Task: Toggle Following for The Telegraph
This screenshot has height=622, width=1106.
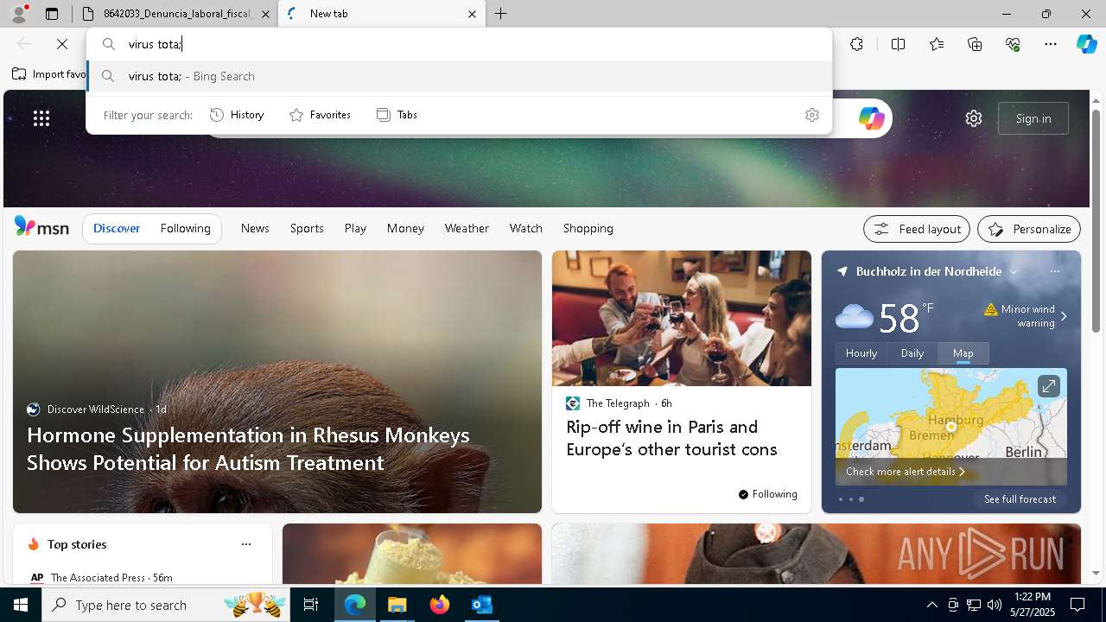Action: [768, 494]
